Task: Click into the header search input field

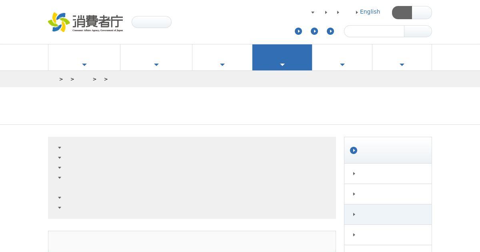Action: tap(374, 31)
